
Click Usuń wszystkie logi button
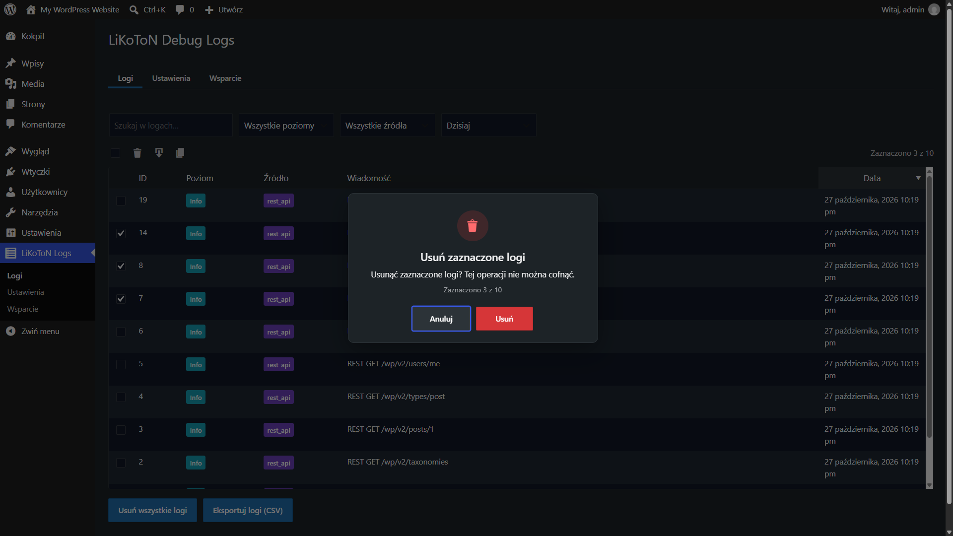[x=152, y=510]
